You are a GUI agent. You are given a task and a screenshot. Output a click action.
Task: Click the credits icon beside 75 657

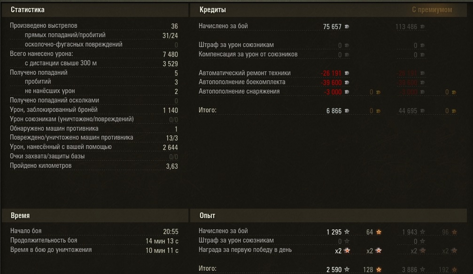pyautogui.click(x=347, y=27)
